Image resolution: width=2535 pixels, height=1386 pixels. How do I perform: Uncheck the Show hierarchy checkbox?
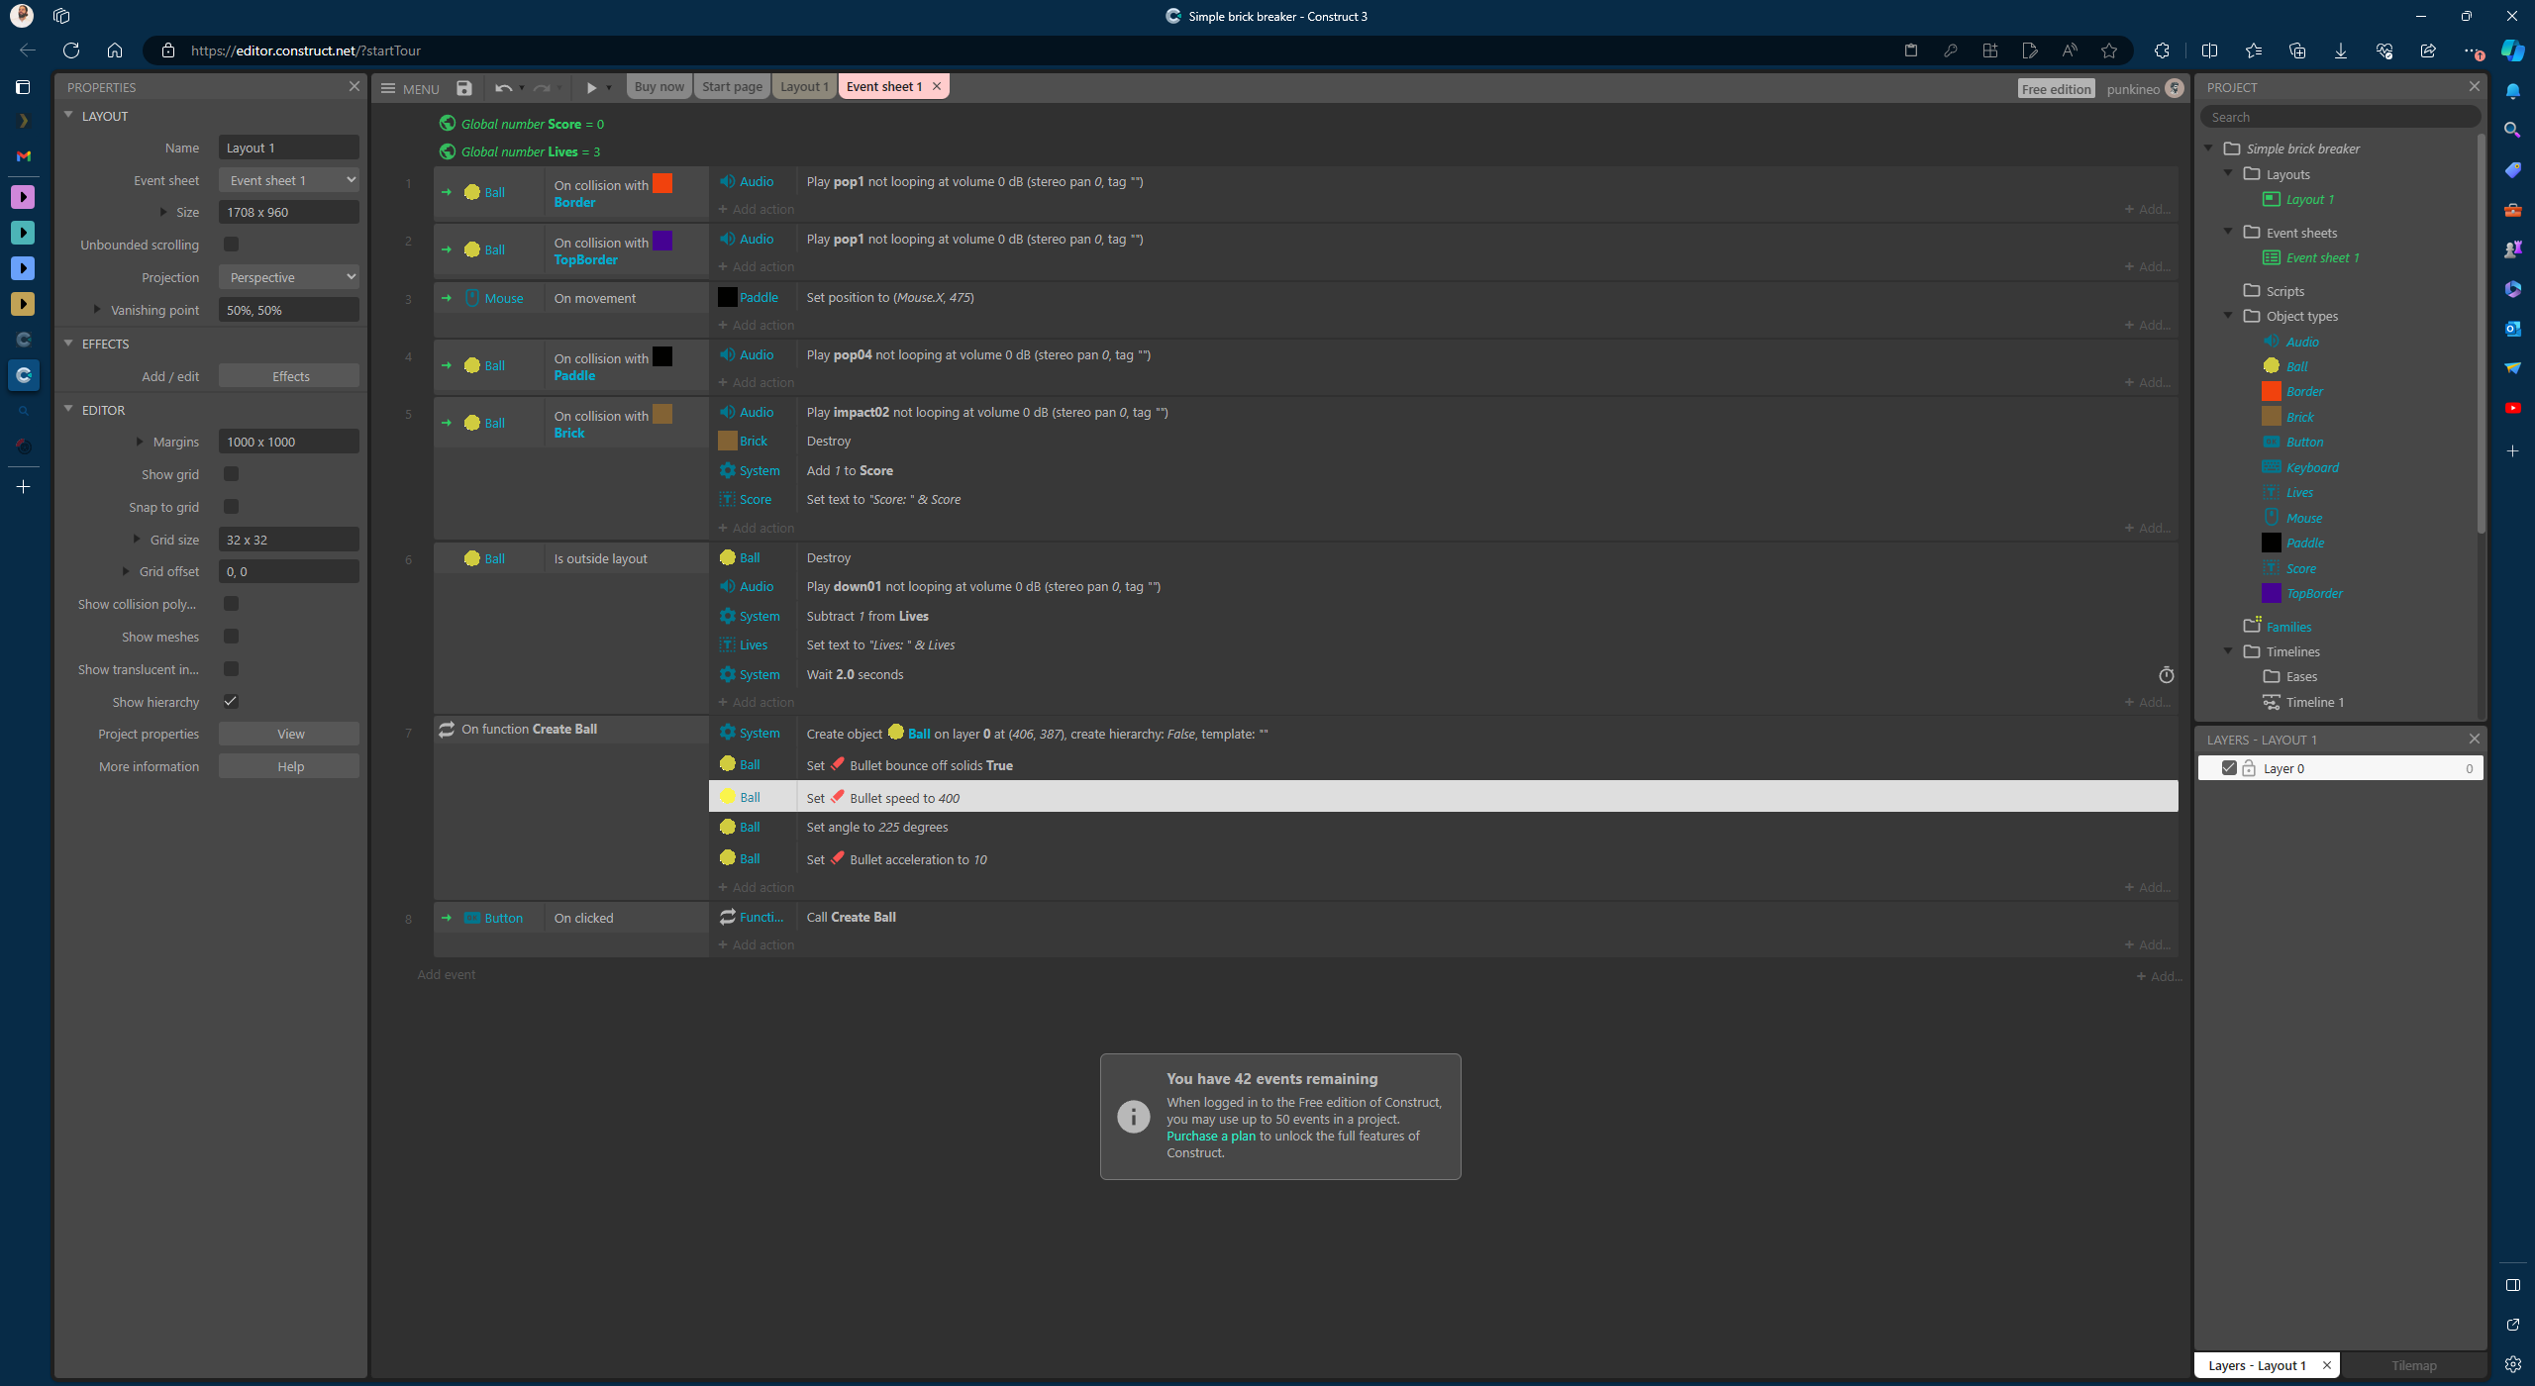click(x=231, y=702)
